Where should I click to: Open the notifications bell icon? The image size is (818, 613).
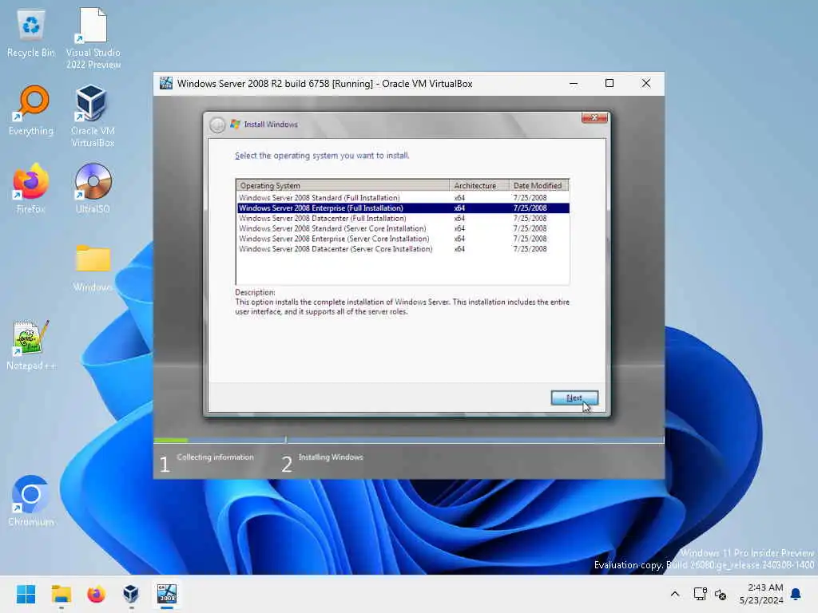(x=796, y=594)
